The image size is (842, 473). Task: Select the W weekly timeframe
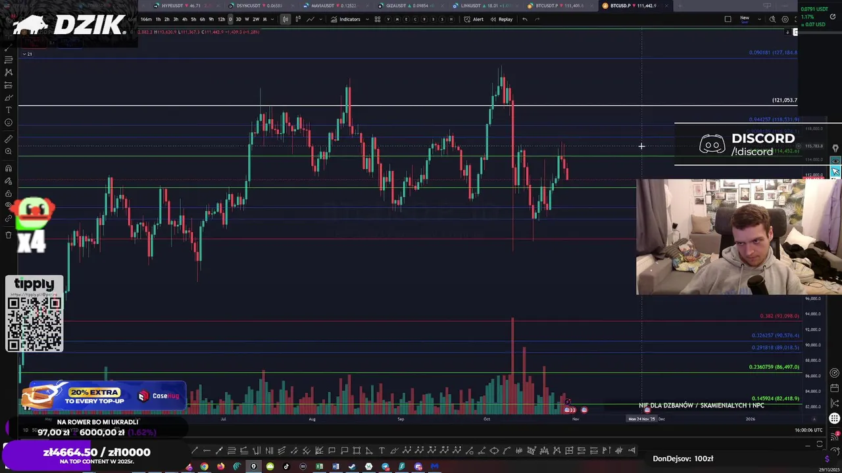point(247,19)
